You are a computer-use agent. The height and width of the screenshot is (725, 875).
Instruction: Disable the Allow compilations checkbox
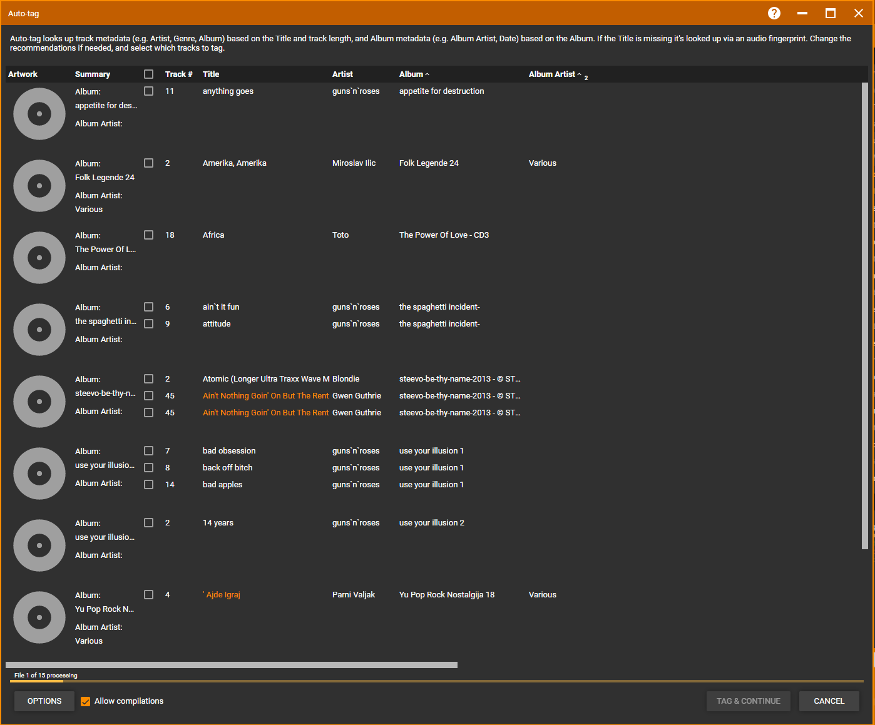(86, 701)
